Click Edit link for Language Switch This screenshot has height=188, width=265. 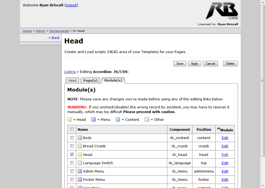tap(225, 163)
